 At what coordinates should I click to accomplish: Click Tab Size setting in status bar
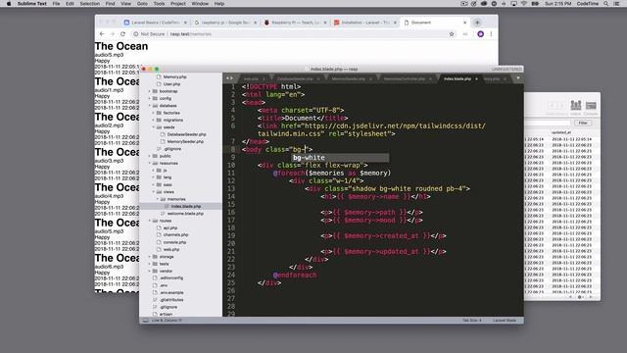[x=472, y=321]
